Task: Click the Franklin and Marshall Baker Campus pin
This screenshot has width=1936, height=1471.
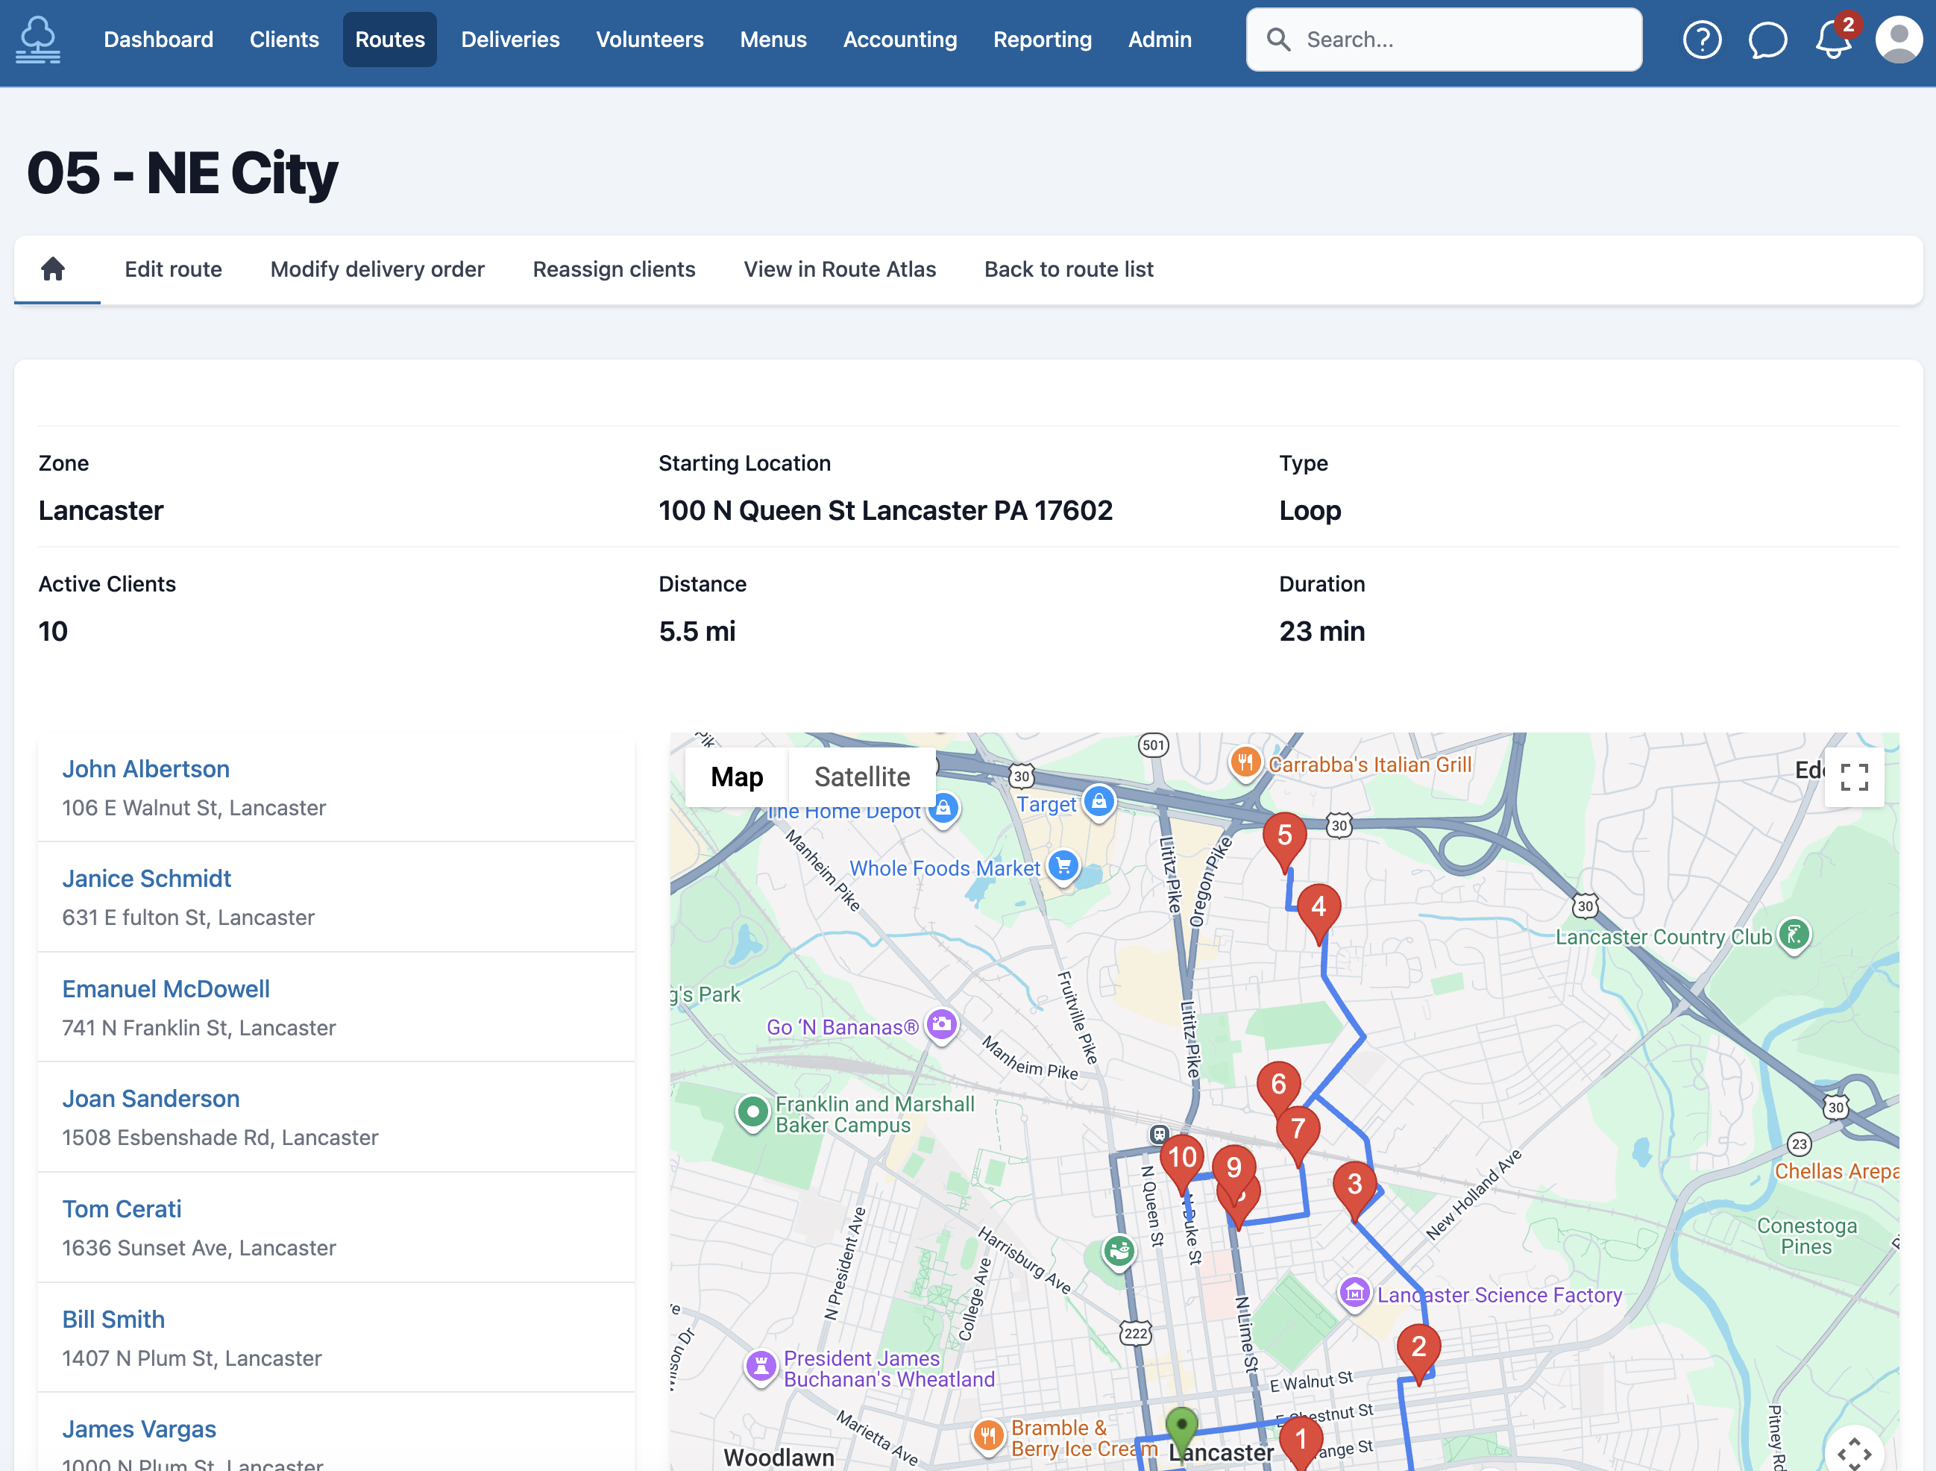Action: [752, 1114]
